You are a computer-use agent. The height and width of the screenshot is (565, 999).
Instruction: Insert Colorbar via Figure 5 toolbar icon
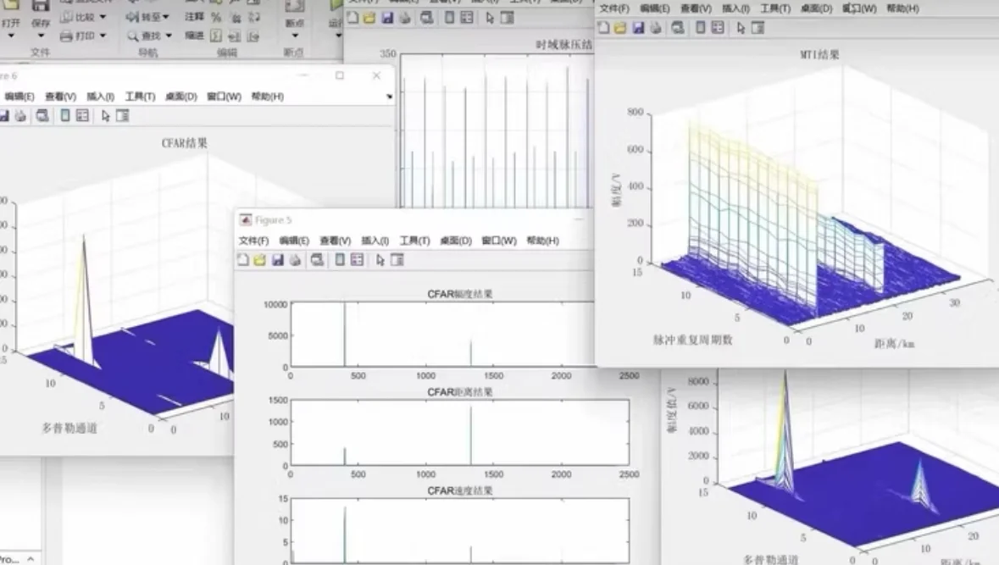(x=340, y=260)
